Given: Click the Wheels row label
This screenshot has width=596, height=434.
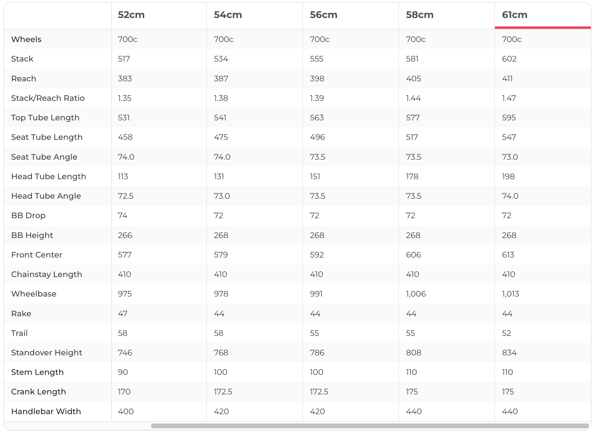Looking at the screenshot, I should (x=26, y=39).
